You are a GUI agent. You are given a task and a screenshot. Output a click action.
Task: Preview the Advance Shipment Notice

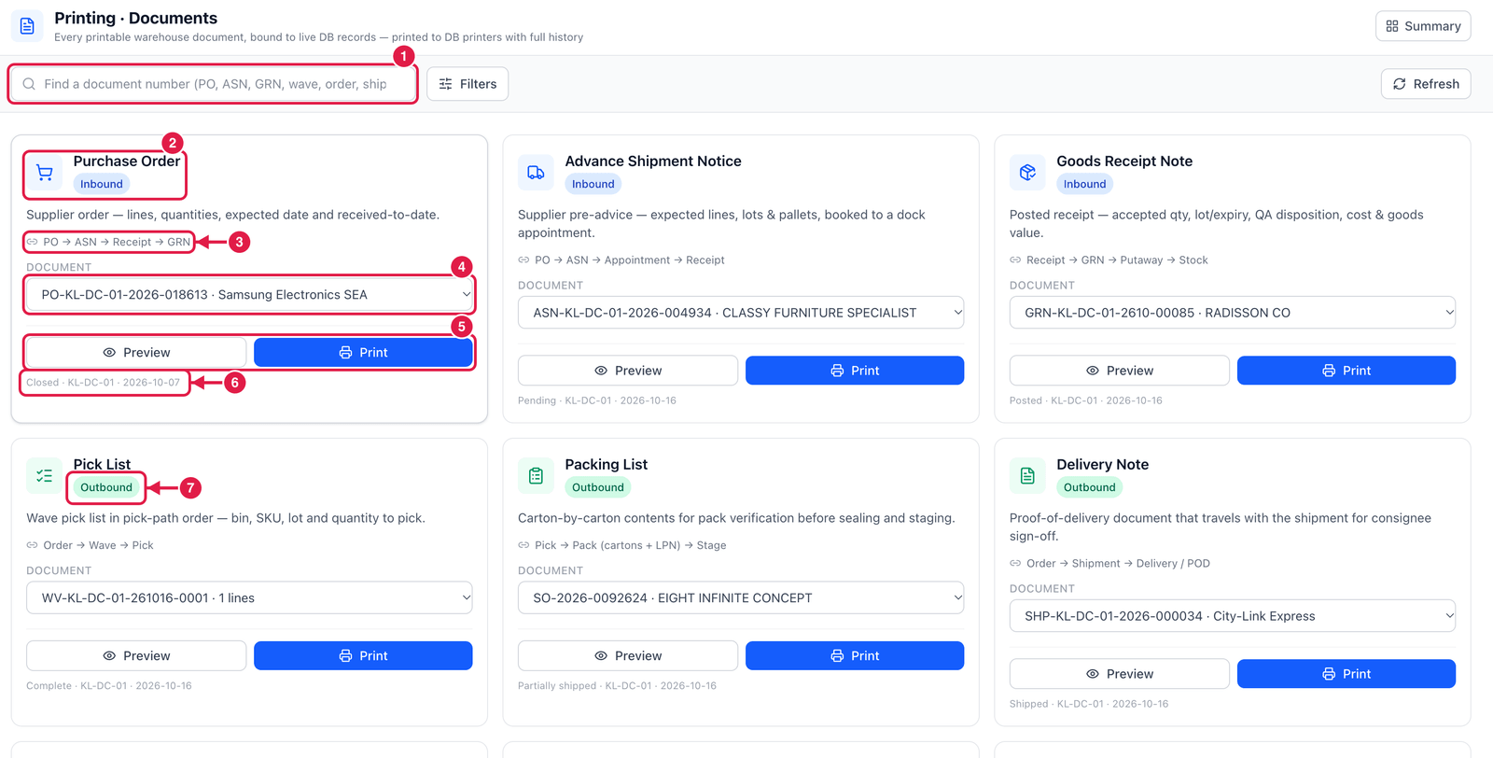click(x=628, y=371)
